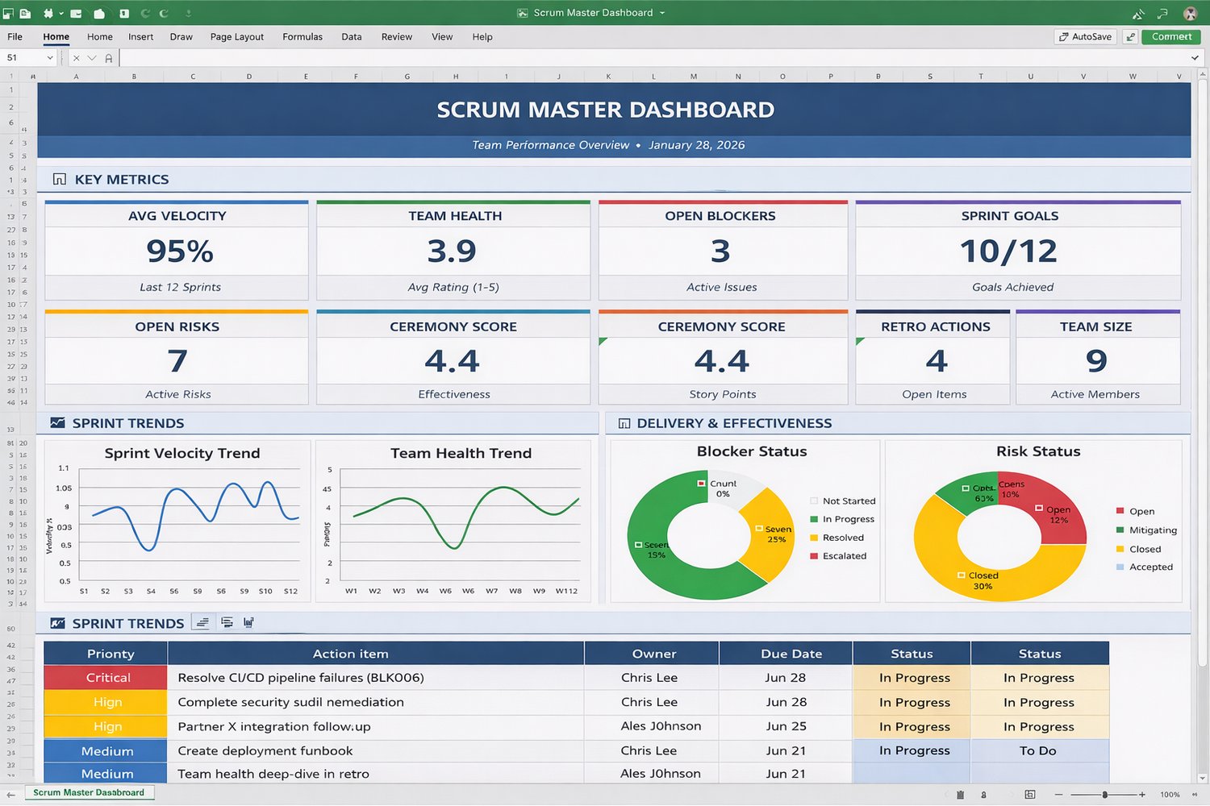Screen dimensions: 1210x806
Task: Switch to the Formulas ribbon tab
Action: (x=302, y=37)
